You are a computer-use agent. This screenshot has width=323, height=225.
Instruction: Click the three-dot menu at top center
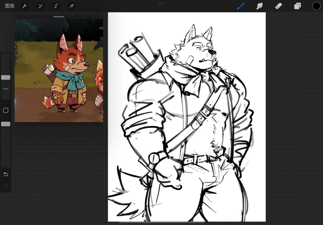[x=161, y=3]
